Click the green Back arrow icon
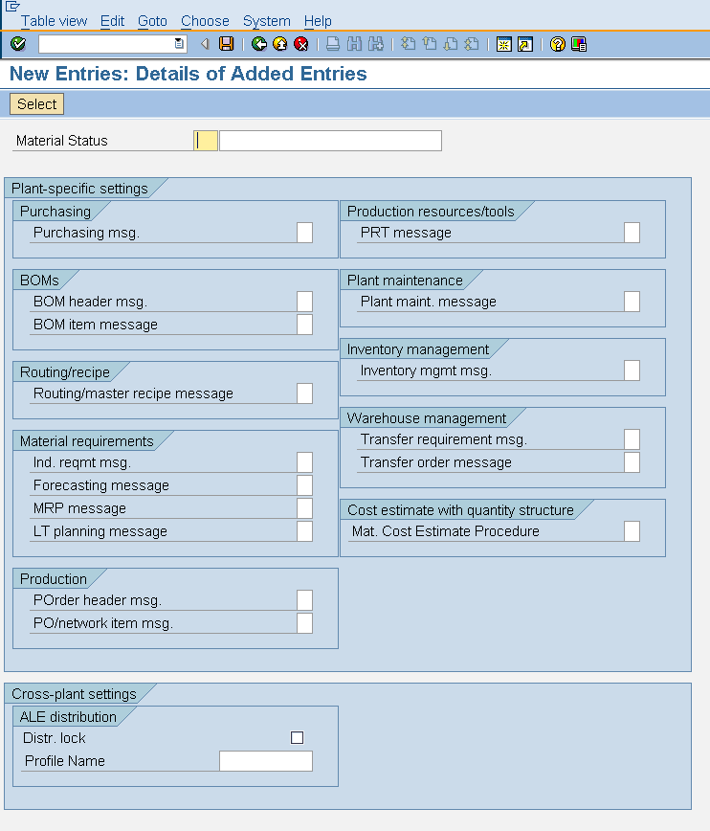The height and width of the screenshot is (831, 710). [257, 43]
